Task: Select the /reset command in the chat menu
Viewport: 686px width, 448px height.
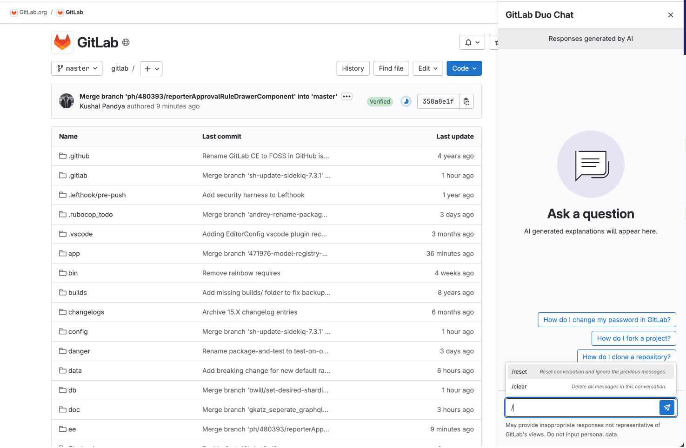Action: (x=519, y=371)
